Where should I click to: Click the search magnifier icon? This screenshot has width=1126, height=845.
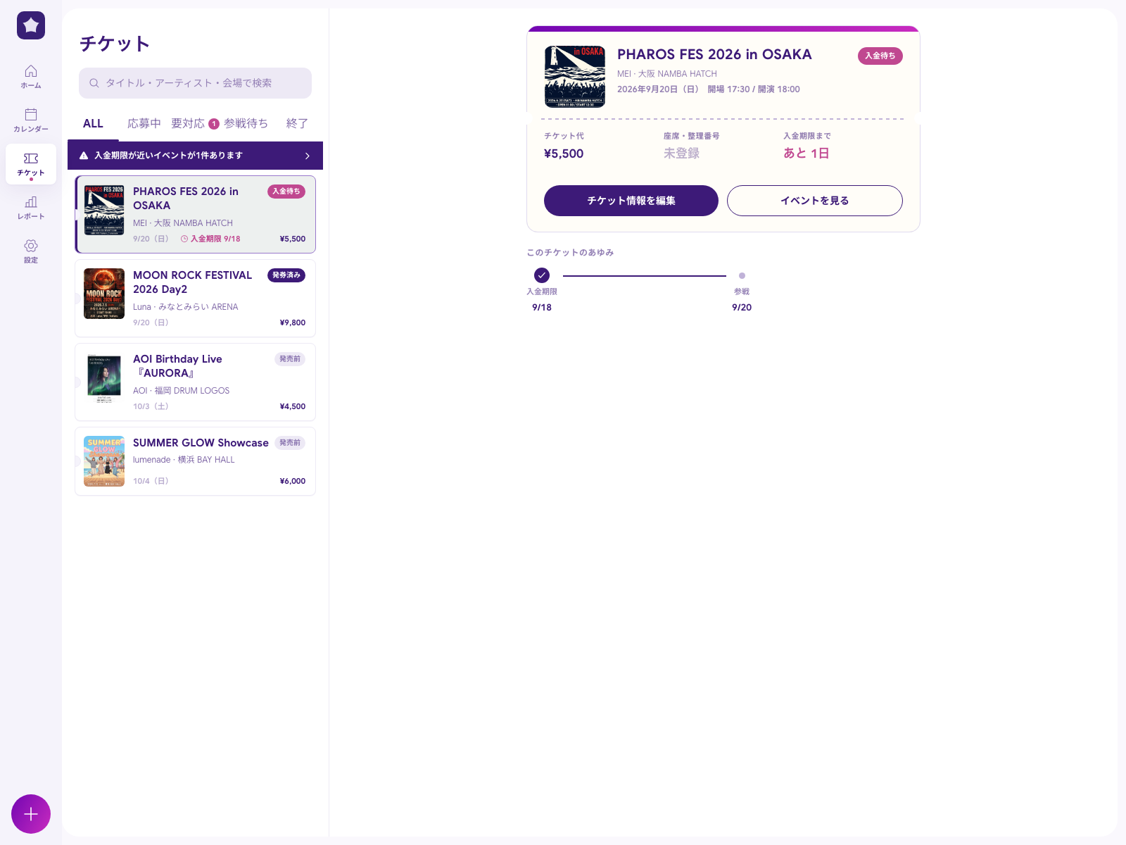tap(94, 83)
